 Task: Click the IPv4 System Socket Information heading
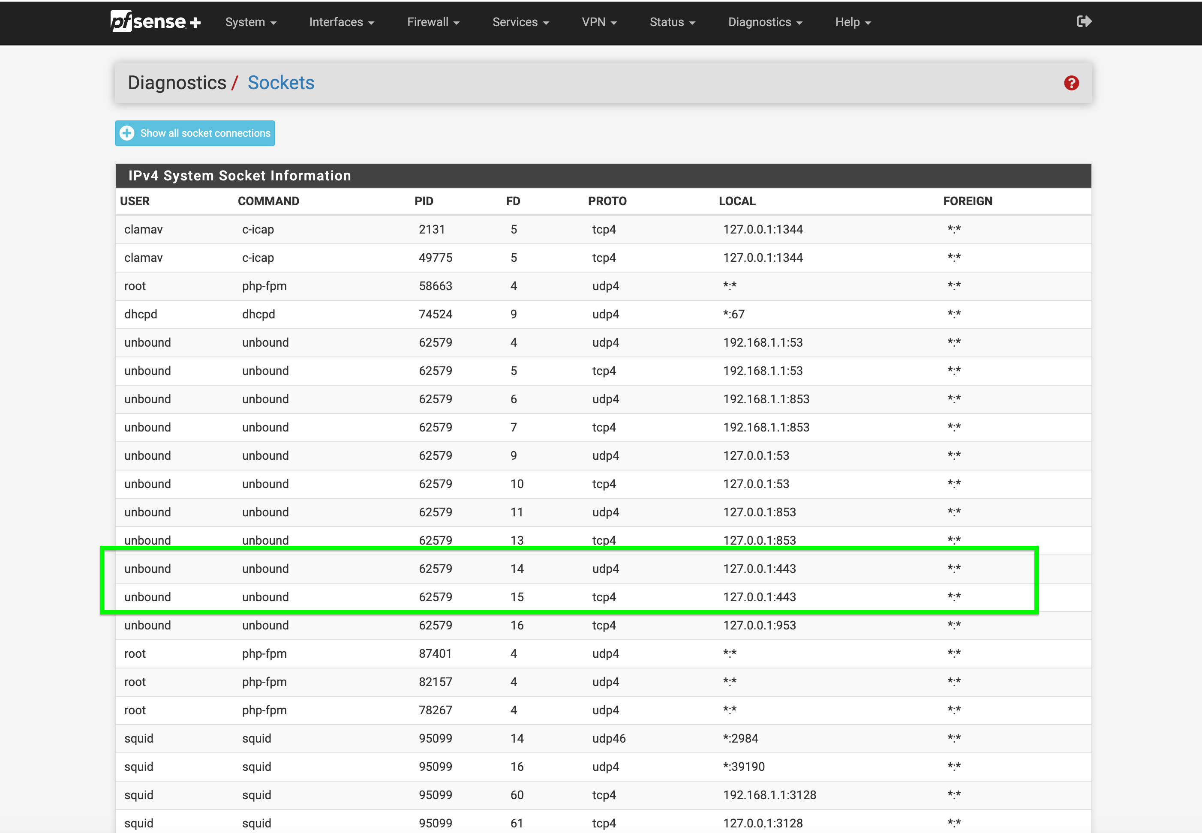click(240, 175)
